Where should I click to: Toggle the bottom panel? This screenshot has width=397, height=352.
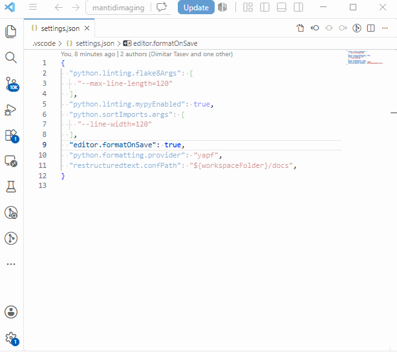click(281, 7)
